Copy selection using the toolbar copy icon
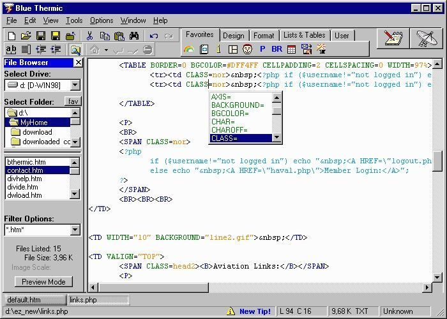This screenshot has height=319, width=447. [105, 36]
